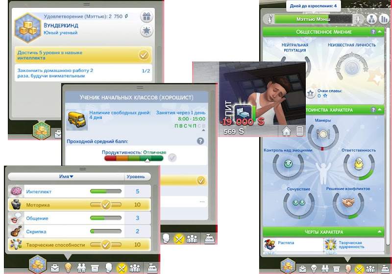Screen dimensions: 392x274
Task: Open the bar chart statistics icon
Action: (384, 19)
